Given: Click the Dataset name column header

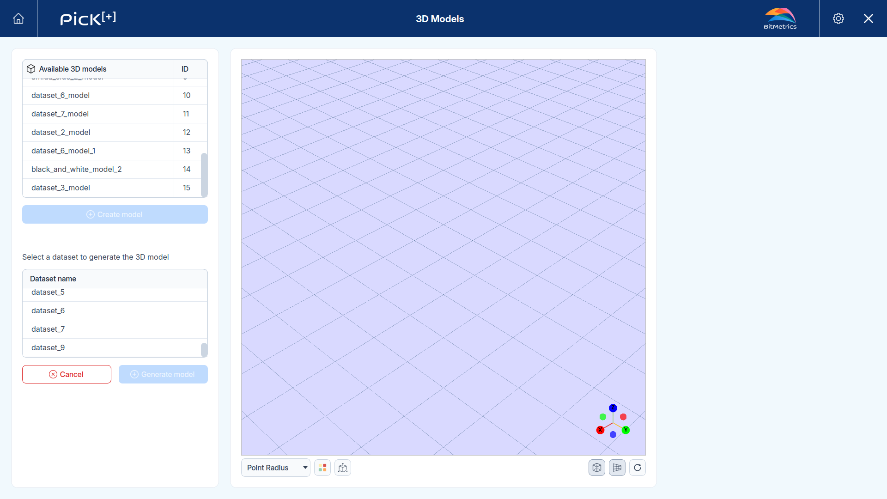Looking at the screenshot, I should 115,279.
